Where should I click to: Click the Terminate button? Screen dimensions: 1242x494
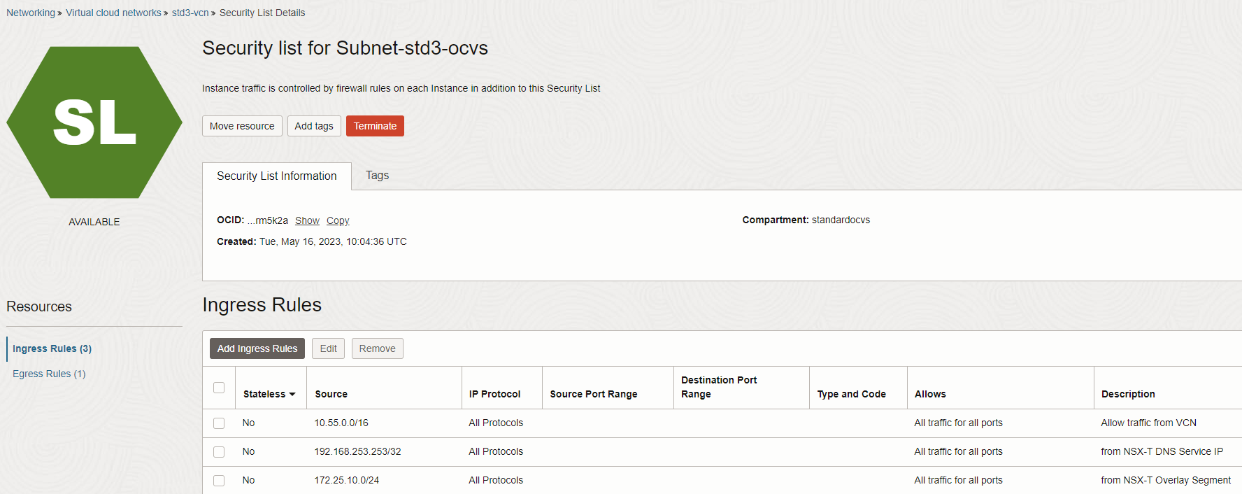pos(375,126)
